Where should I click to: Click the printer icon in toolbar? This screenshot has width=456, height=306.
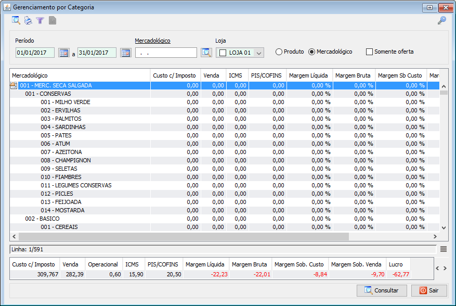[x=28, y=20]
